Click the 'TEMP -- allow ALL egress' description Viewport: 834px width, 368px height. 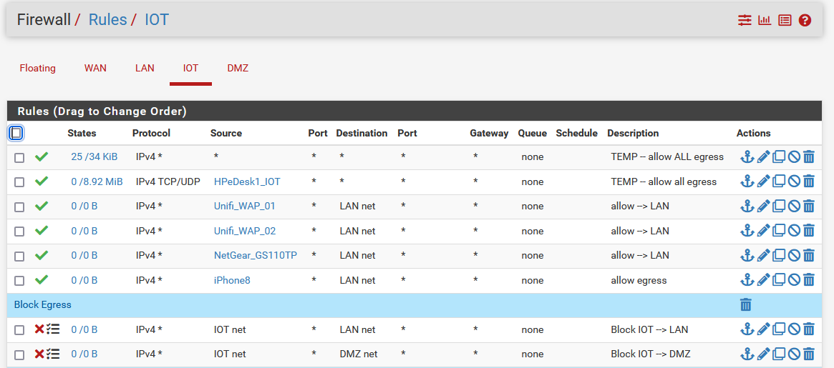pyautogui.click(x=667, y=156)
